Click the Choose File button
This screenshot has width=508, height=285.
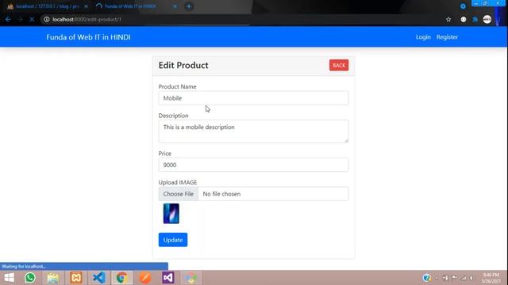tap(178, 194)
